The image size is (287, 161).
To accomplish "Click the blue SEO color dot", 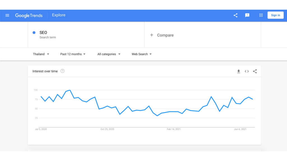I will pos(34,33).
